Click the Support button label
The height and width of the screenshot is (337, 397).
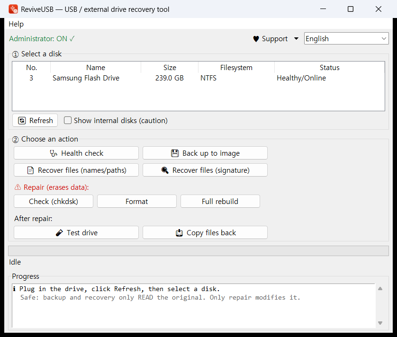275,39
